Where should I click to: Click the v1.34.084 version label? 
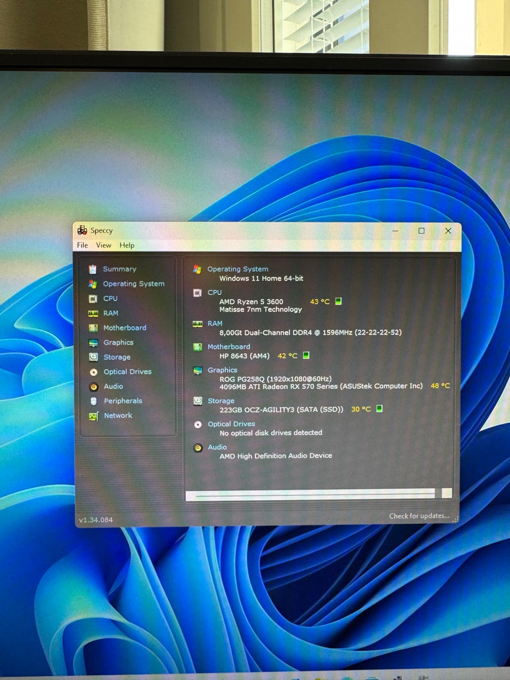(96, 520)
